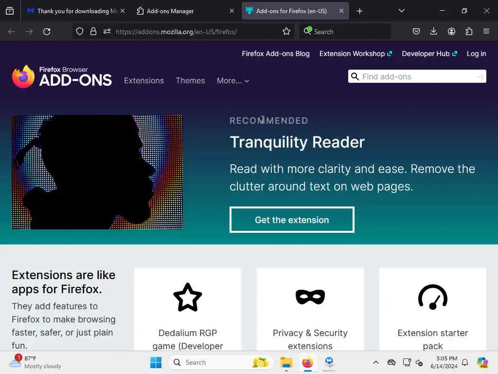Image resolution: width=498 pixels, height=374 pixels.
Task: Show hidden system tray icons
Action: (x=376, y=362)
